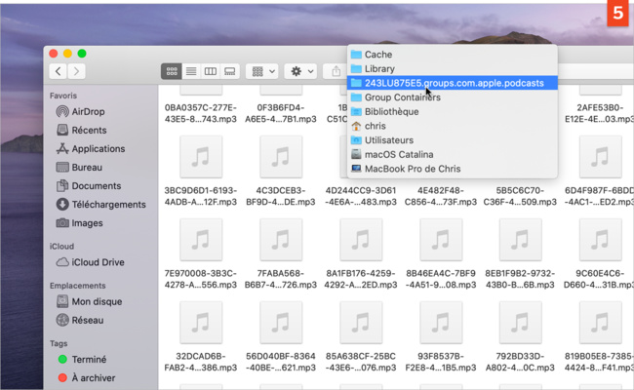Switch to gallery view in toolbar
This screenshot has width=634, height=390.
coord(230,71)
